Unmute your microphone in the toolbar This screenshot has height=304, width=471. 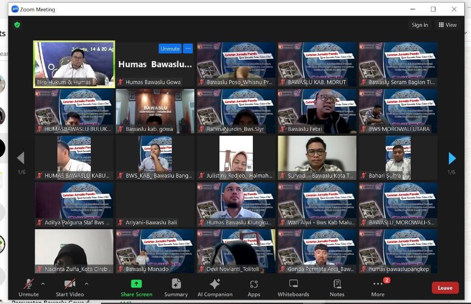[28, 288]
